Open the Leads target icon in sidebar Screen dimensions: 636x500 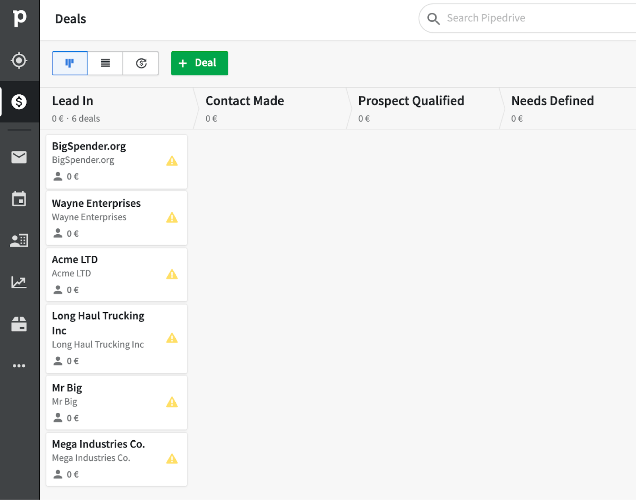19,60
